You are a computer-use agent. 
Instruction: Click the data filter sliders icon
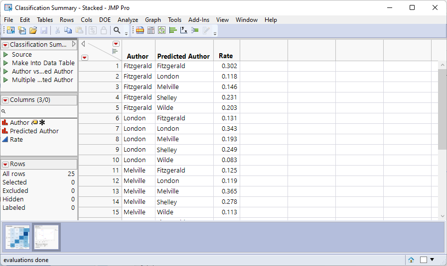93,30
